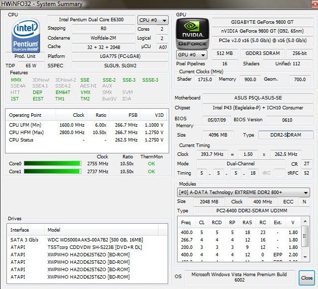Click the CR value 2T field

tap(307, 163)
